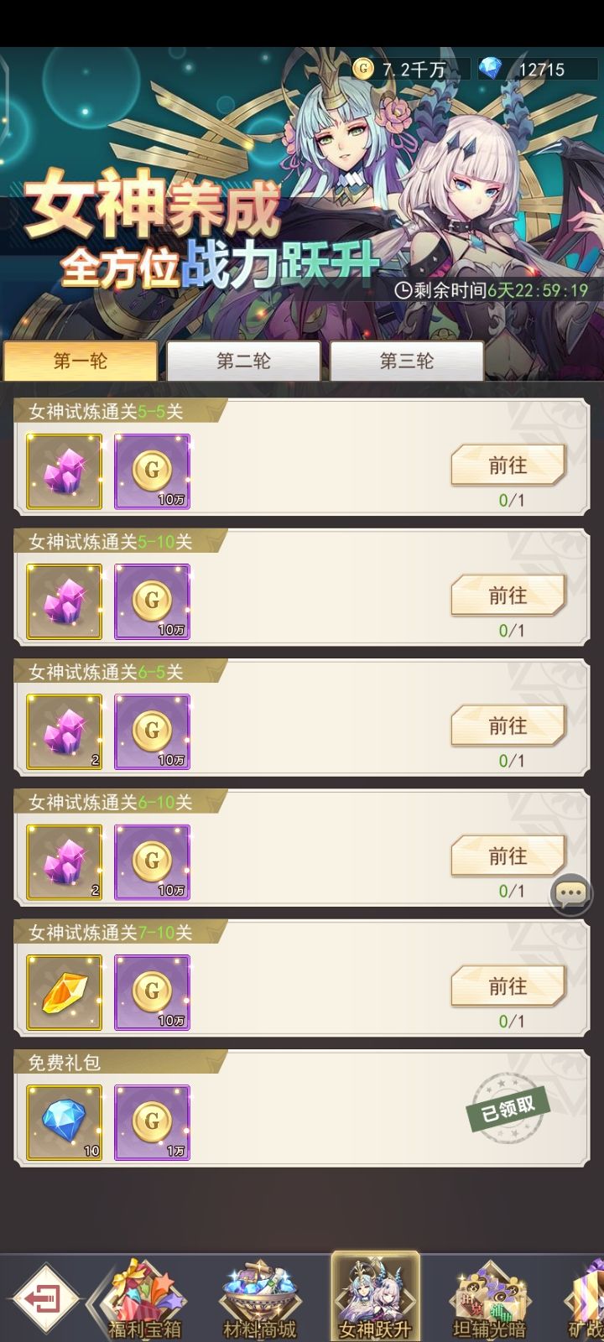Select the 女神跃升 icon in bottom bar
The width and height of the screenshot is (604, 1342).
coord(375,1298)
